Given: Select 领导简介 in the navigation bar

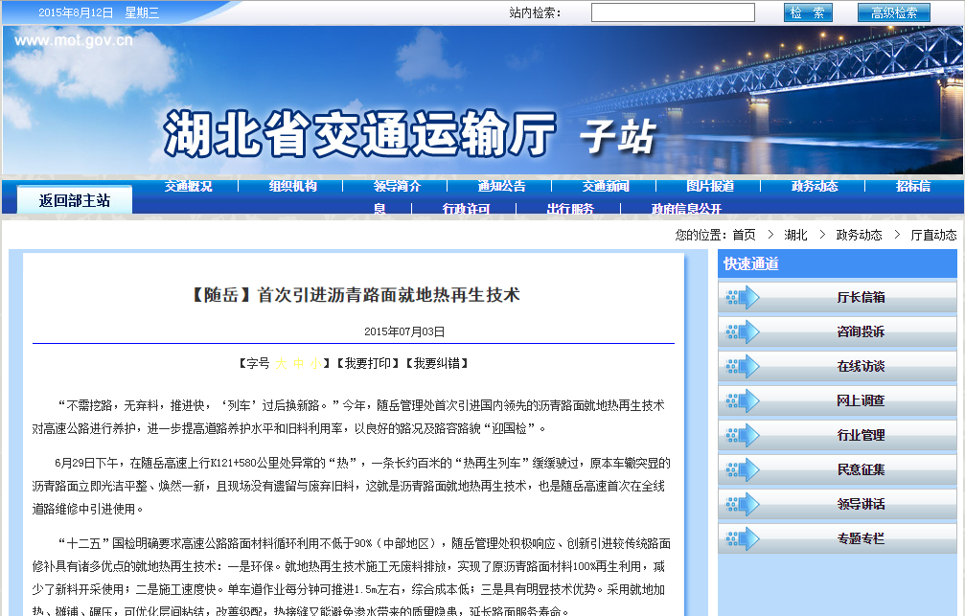Looking at the screenshot, I should click(x=398, y=186).
